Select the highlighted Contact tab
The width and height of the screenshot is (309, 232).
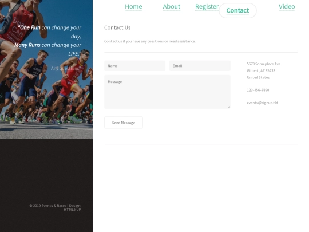click(237, 10)
